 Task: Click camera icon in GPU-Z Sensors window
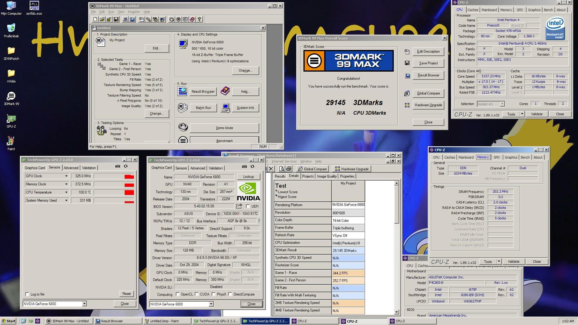pyautogui.click(x=118, y=166)
